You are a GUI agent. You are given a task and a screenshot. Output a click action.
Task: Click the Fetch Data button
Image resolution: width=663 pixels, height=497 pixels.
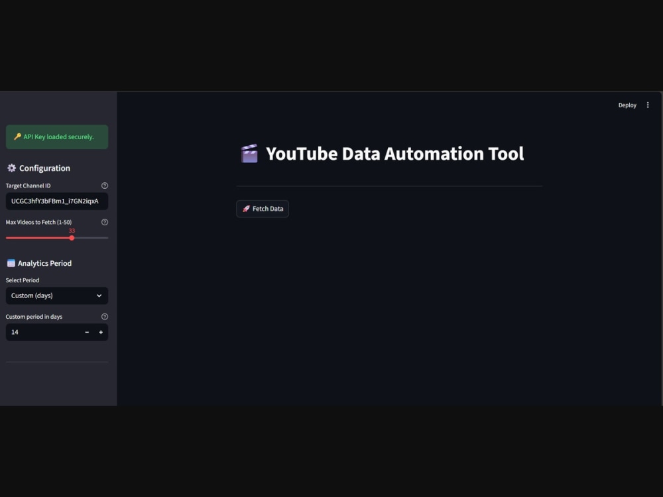[262, 209]
